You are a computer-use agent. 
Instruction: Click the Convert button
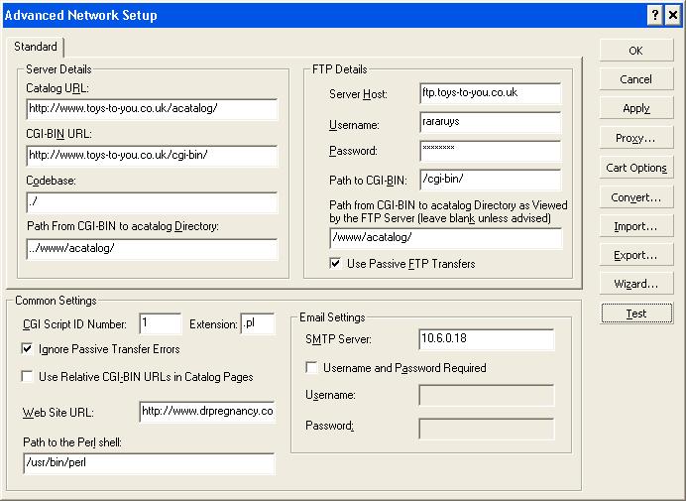click(x=635, y=197)
